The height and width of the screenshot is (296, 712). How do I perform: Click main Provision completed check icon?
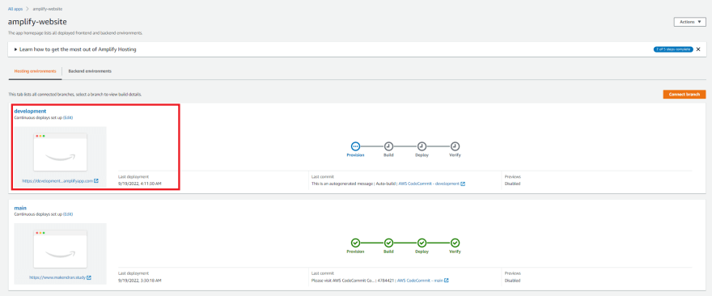point(355,243)
